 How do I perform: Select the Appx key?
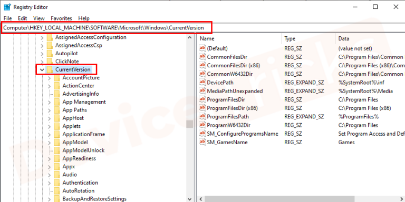pyautogui.click(x=69, y=166)
